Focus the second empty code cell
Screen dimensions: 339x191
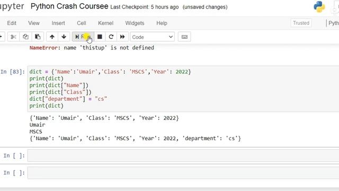tap(183, 172)
